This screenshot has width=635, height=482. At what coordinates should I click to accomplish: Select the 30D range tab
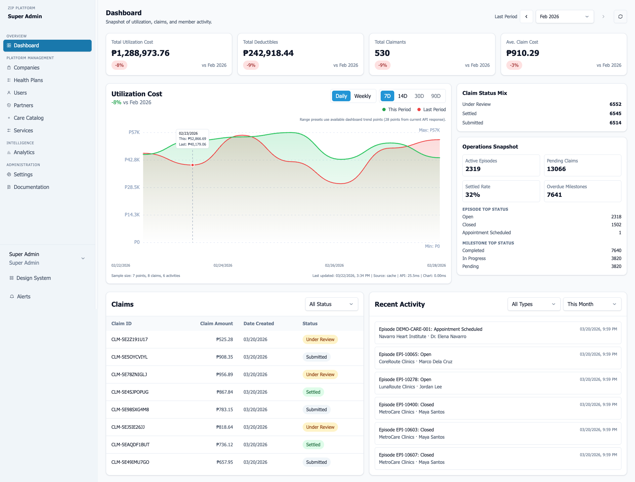click(x=419, y=96)
